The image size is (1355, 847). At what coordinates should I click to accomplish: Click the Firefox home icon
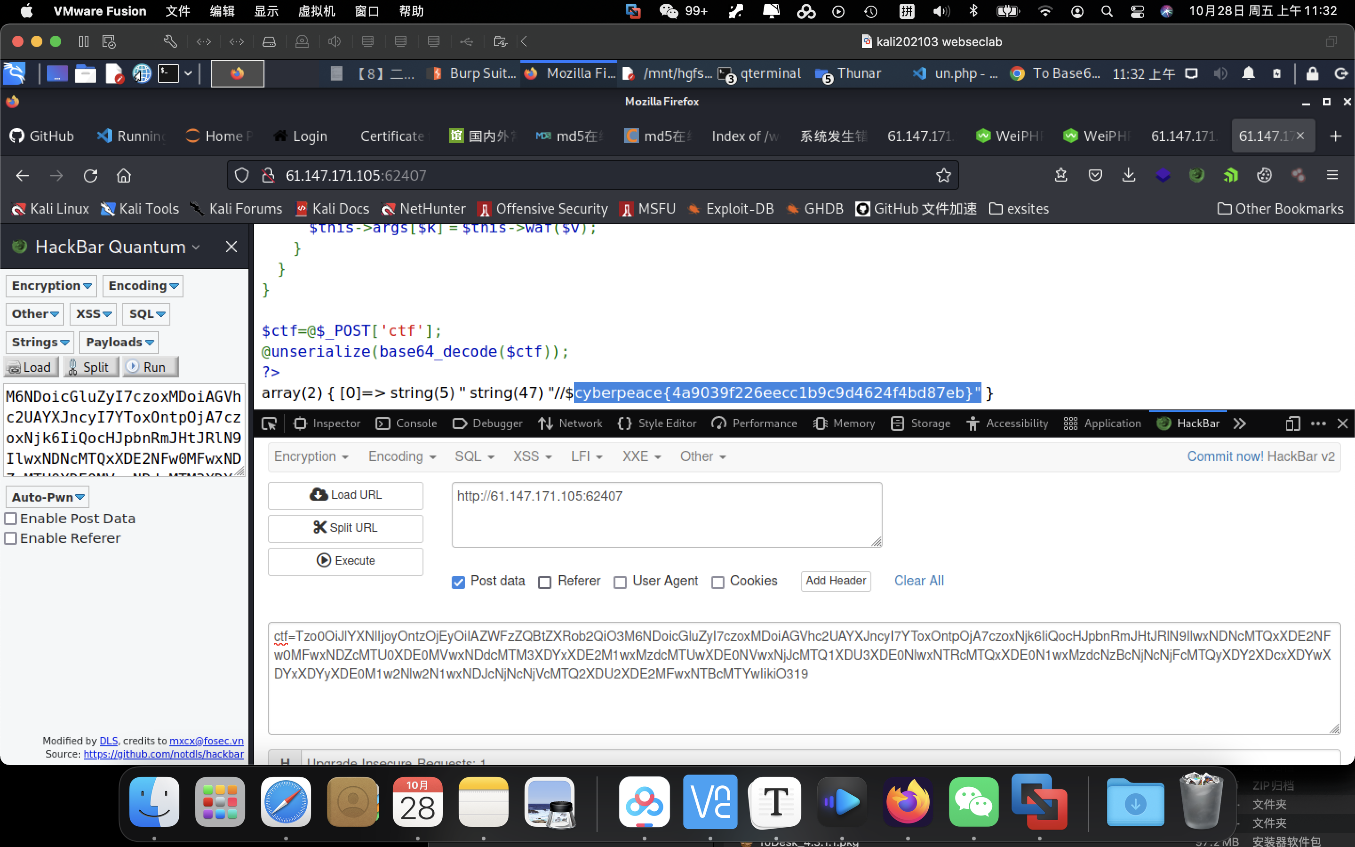point(124,176)
